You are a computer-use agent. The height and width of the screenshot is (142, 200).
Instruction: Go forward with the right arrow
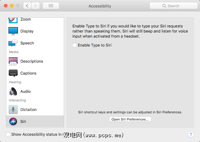(x=36, y=6)
